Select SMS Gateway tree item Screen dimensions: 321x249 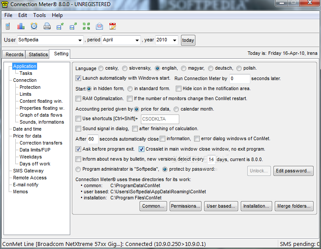click(28, 171)
